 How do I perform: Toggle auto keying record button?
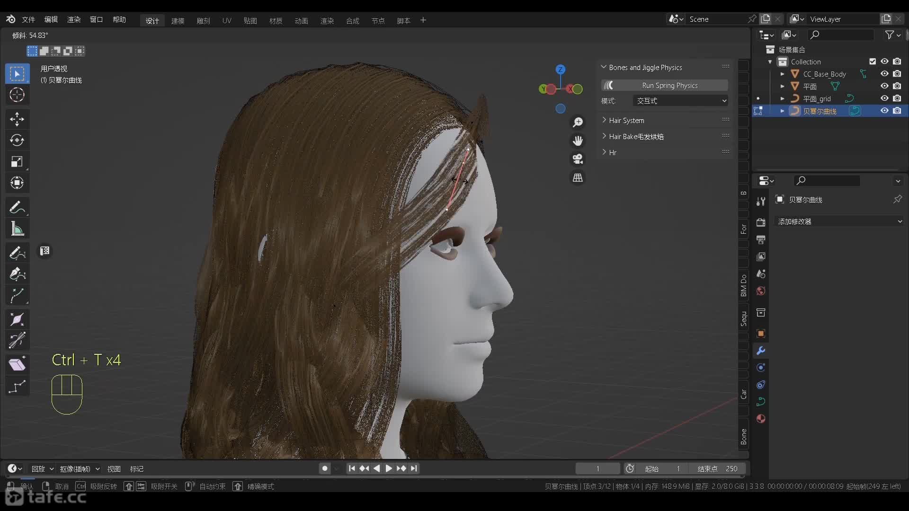pyautogui.click(x=325, y=468)
